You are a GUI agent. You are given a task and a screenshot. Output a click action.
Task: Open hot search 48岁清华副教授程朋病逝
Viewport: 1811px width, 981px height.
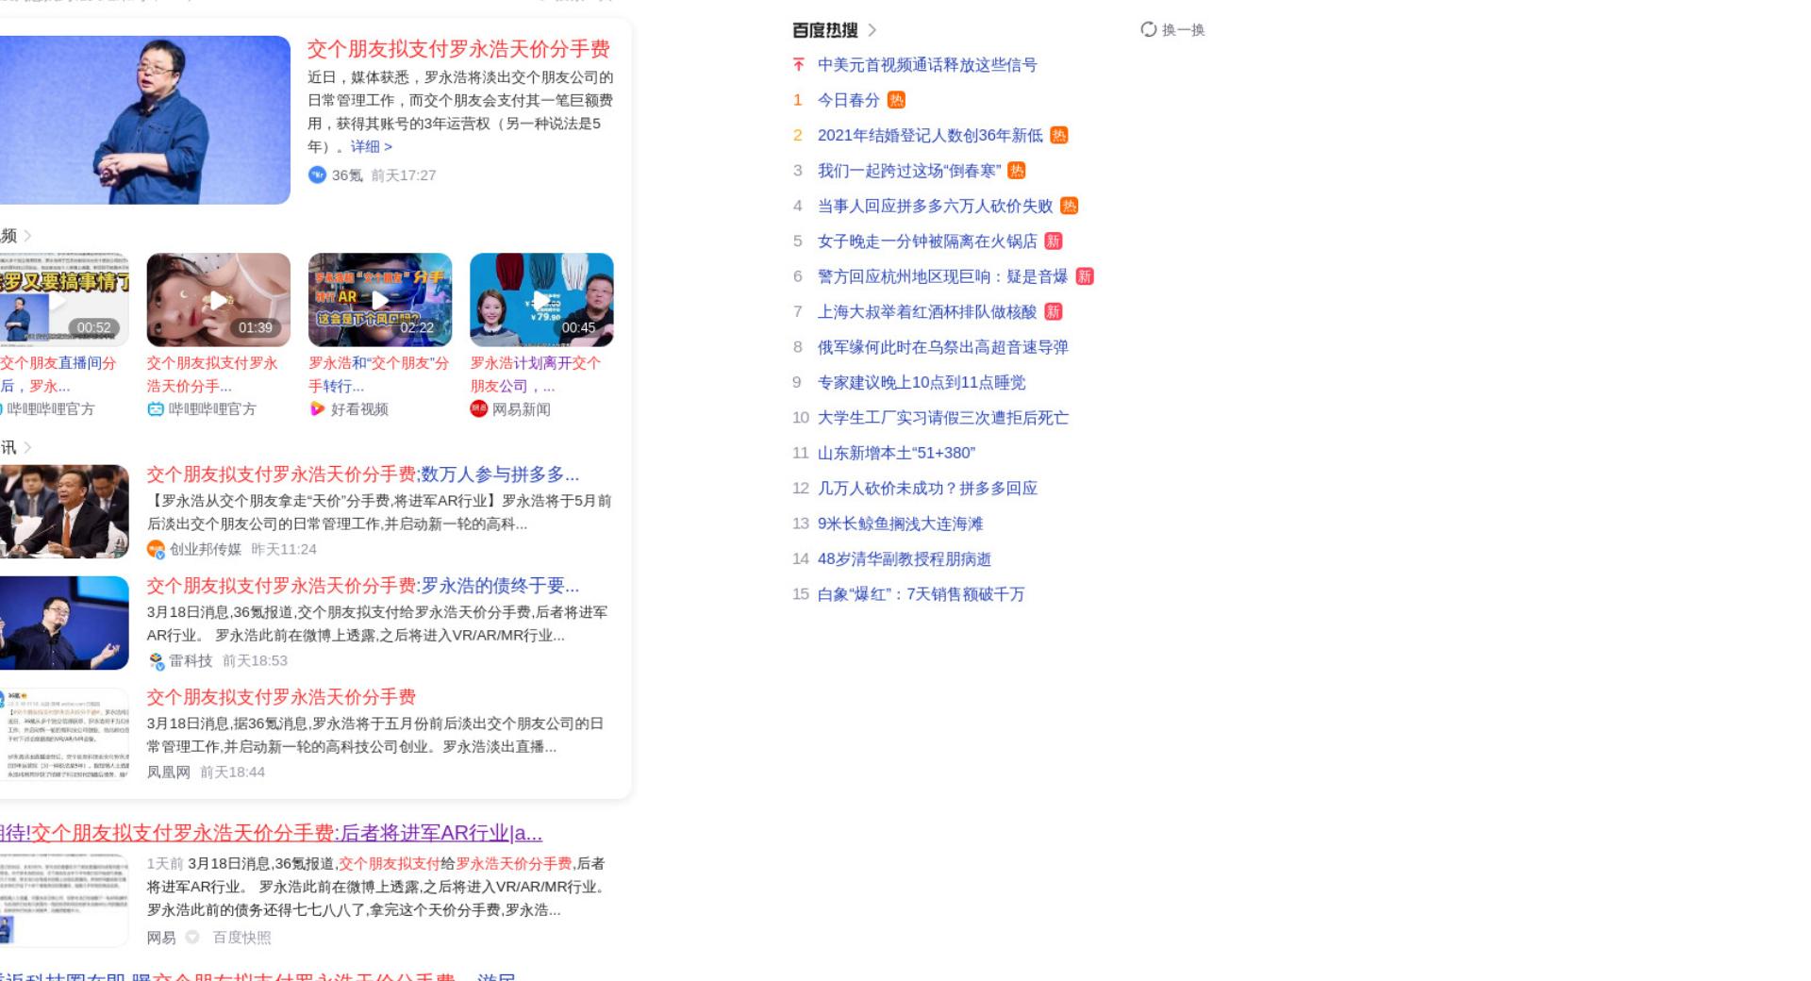click(905, 559)
